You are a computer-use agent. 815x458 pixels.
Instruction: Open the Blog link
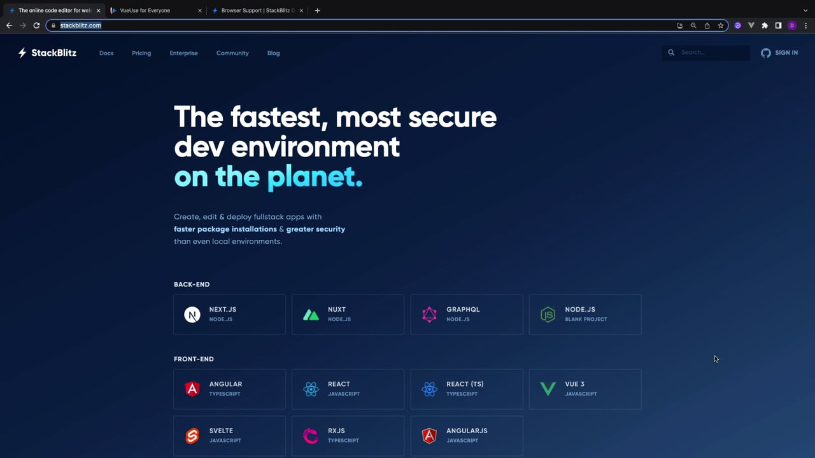pyautogui.click(x=274, y=53)
